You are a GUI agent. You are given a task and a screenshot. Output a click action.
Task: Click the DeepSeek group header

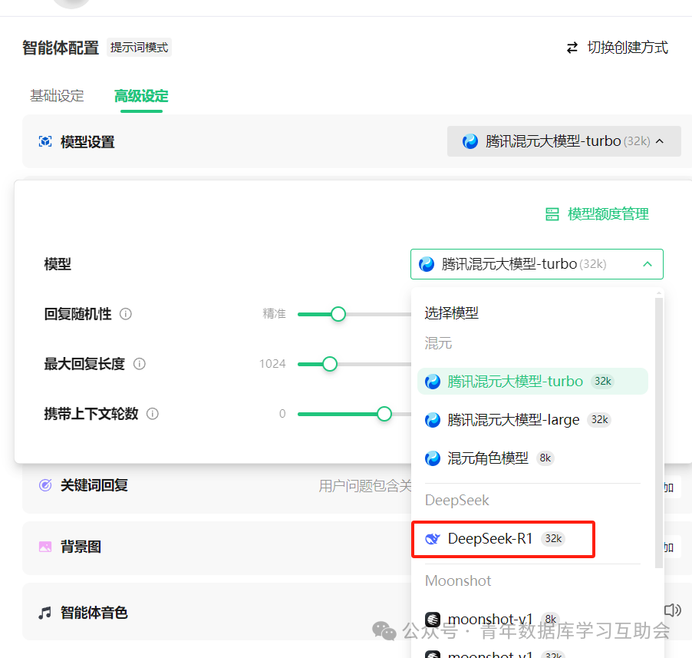(x=456, y=501)
